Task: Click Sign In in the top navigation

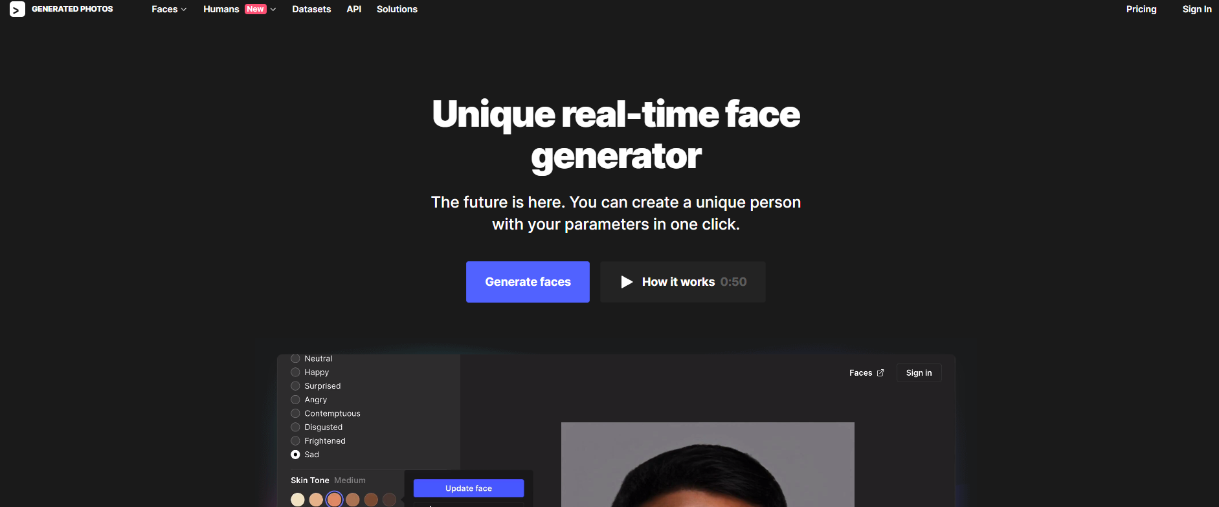Action: [x=1197, y=9]
